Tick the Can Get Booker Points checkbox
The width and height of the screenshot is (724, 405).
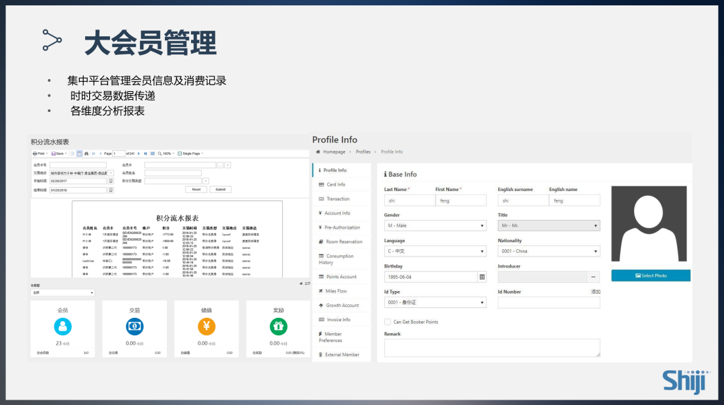tap(387, 322)
